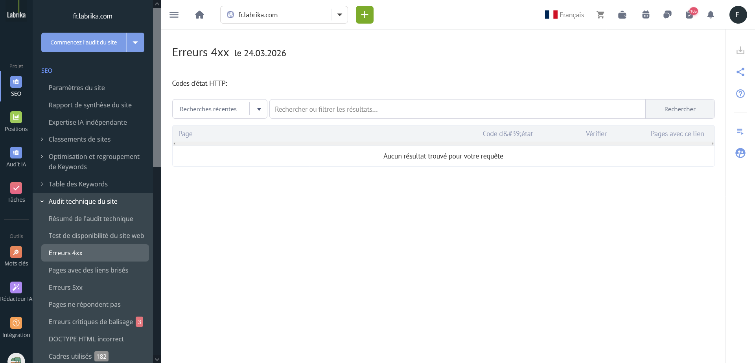The height and width of the screenshot is (363, 755).
Task: Open the notifications bell
Action: click(x=711, y=15)
